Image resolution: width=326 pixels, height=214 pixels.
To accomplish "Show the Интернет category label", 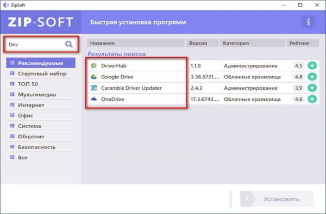I will tap(31, 105).
